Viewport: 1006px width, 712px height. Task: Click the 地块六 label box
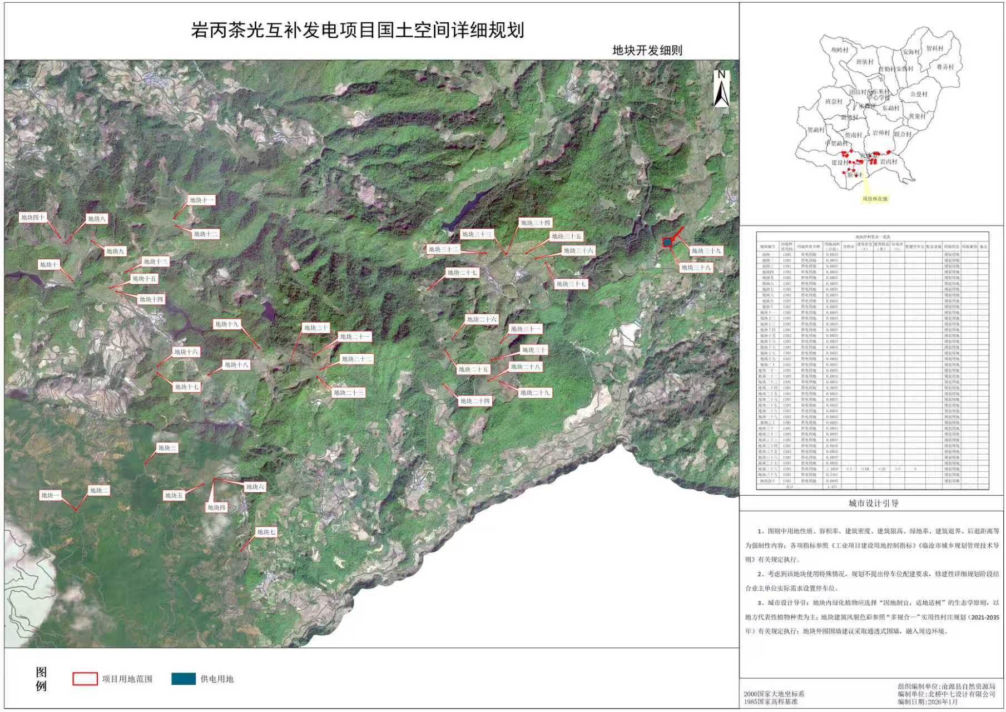[255, 487]
